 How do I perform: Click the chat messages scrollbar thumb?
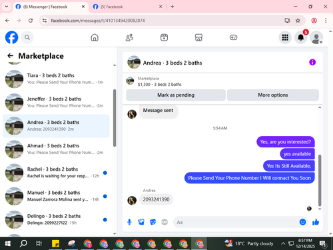320,181
